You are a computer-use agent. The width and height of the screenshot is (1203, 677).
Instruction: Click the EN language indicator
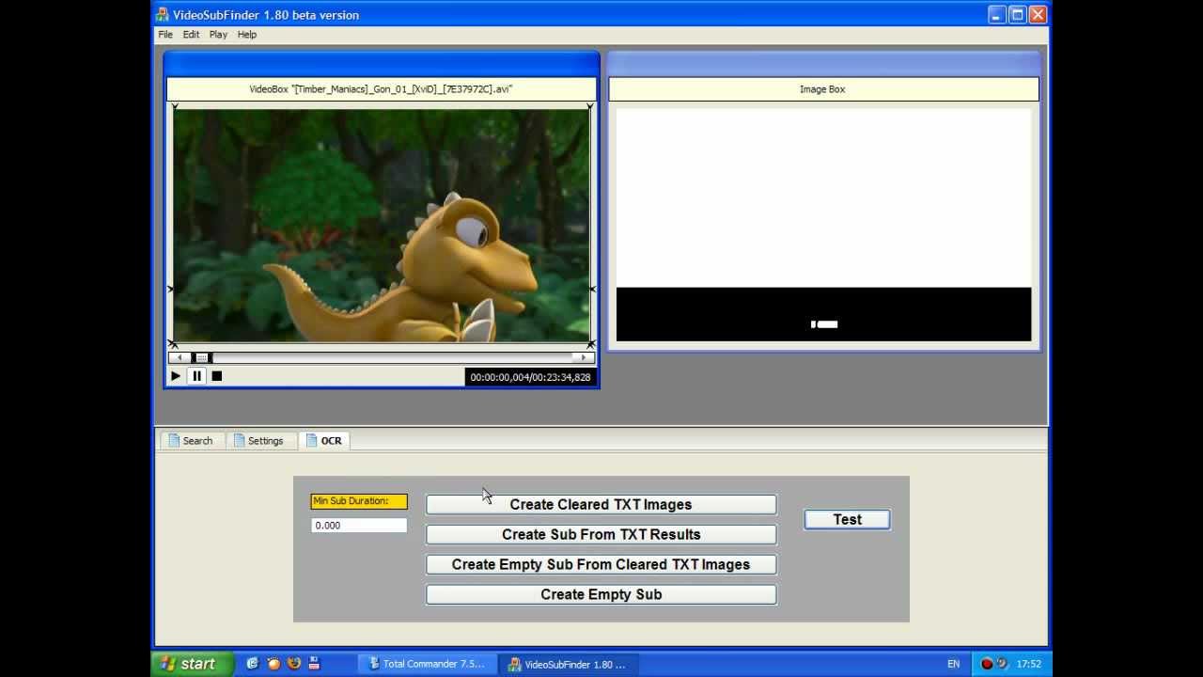tap(954, 664)
